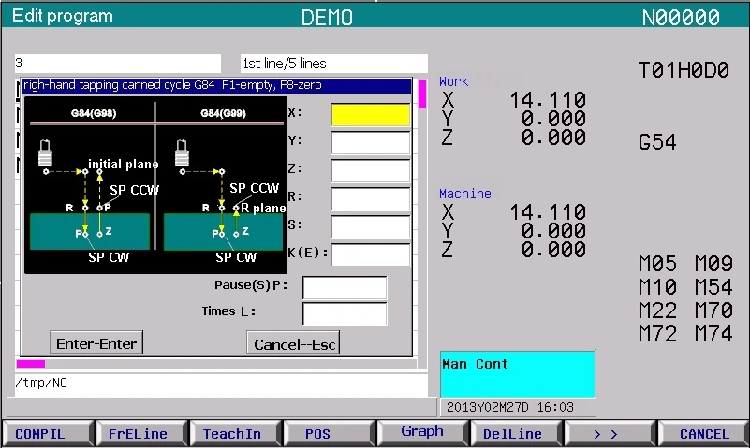Click the Work coordinates label
Screen dimensions: 750x448
tap(453, 81)
